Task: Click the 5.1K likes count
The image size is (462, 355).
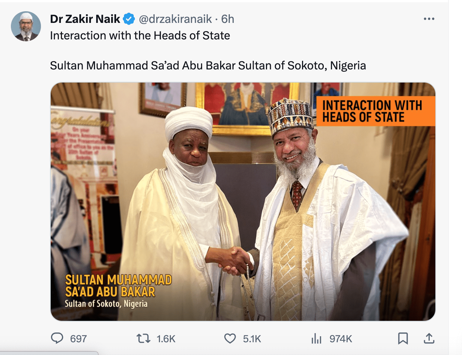Action: [252, 339]
